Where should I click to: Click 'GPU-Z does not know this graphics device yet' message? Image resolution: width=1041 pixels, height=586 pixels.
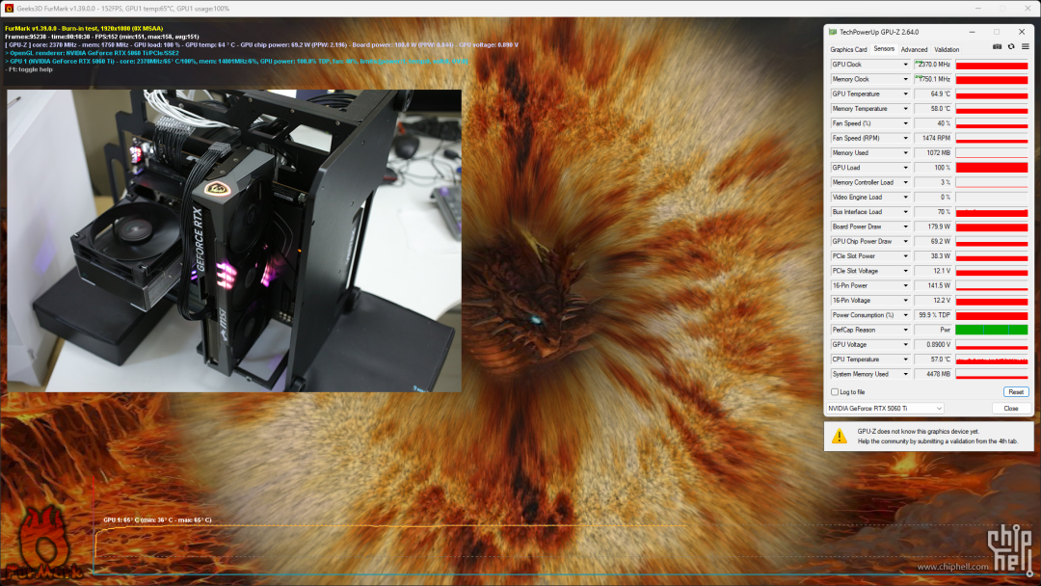(919, 432)
